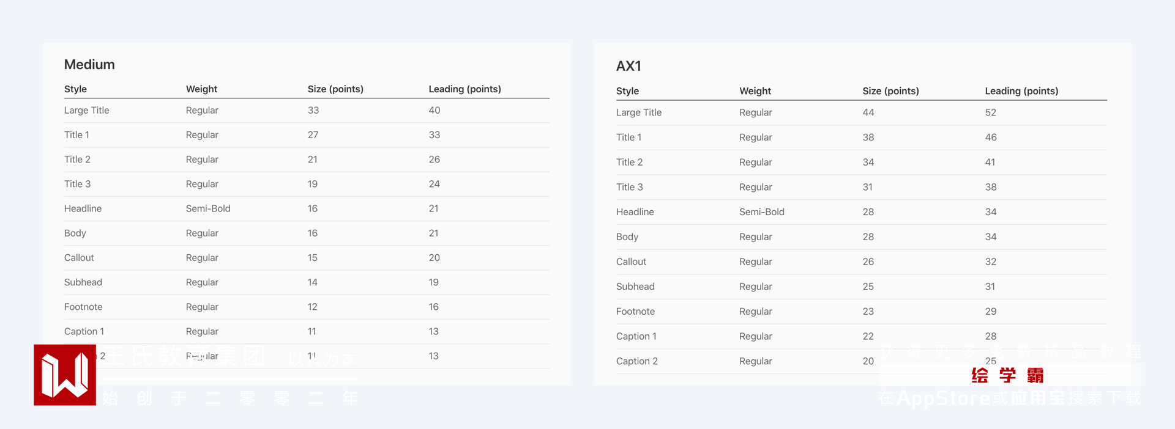Click Semi-Bold weight in Medium table
This screenshot has width=1175, height=429.
point(208,208)
